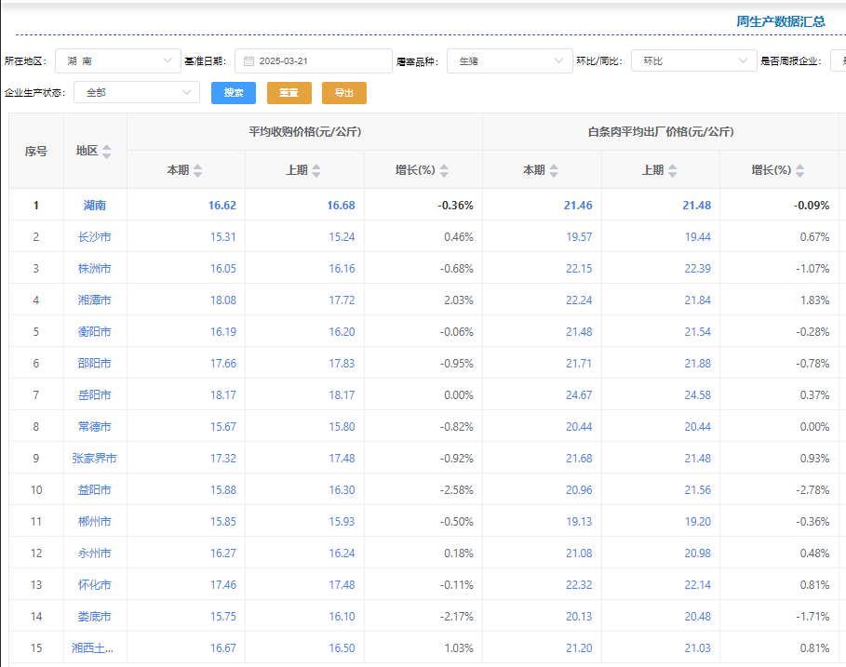The height and width of the screenshot is (667, 846).
Task: Open 湖南 average purchase price 16.62
Action: pos(222,206)
